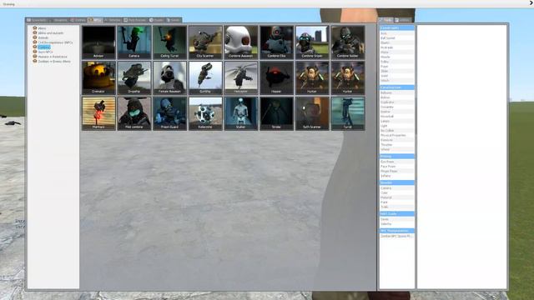Pick the Hoverball tool
Image resolution: width=534 pixels, height=300 pixels.
(397, 117)
